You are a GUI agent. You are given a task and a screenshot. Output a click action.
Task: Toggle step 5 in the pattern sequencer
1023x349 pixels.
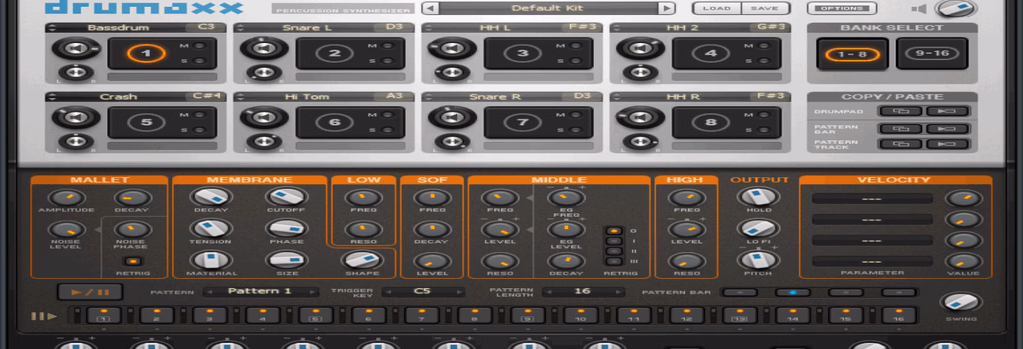(316, 315)
